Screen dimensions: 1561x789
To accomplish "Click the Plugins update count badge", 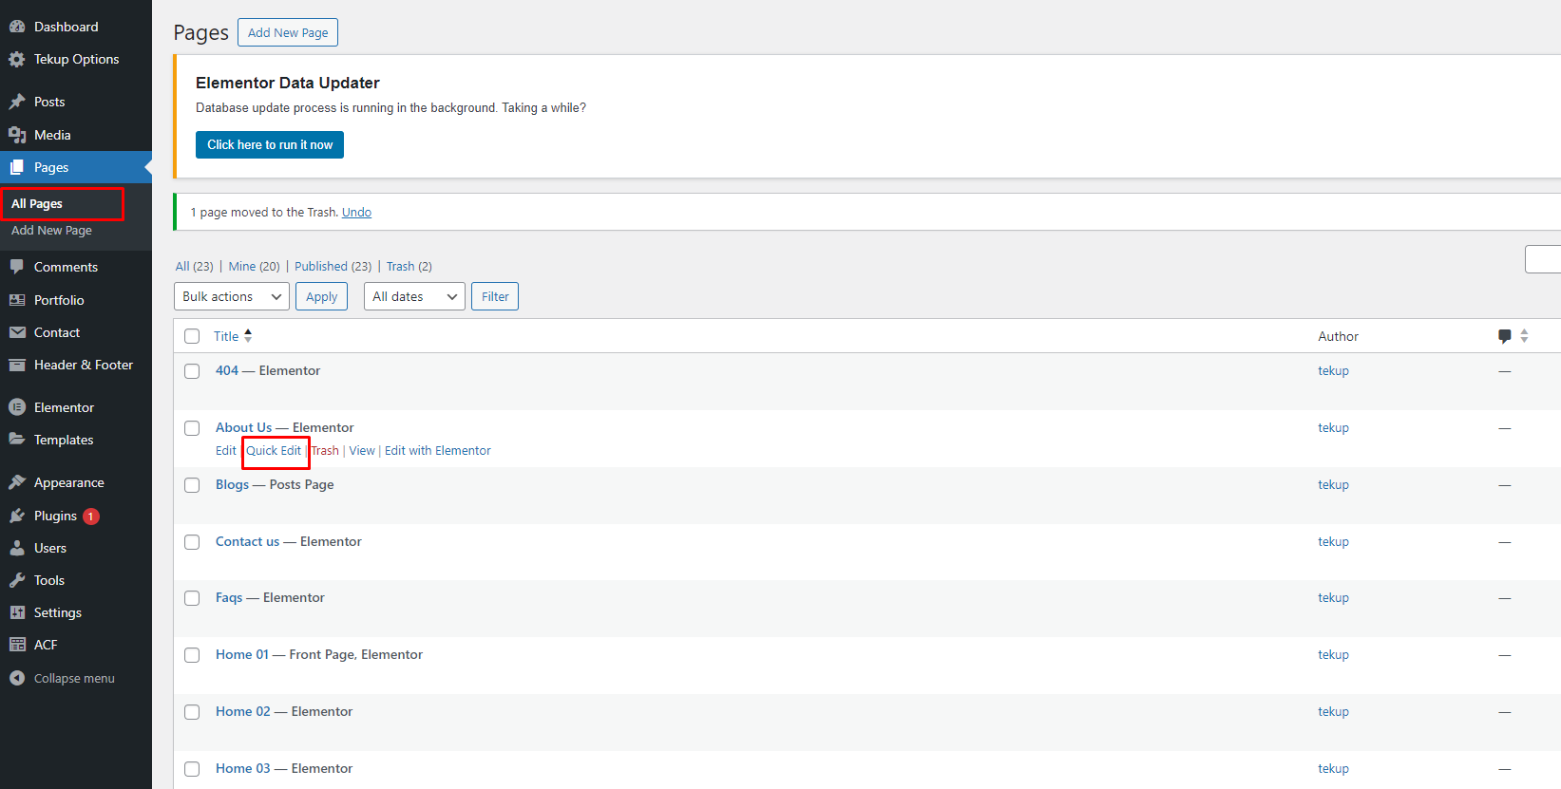I will (91, 517).
